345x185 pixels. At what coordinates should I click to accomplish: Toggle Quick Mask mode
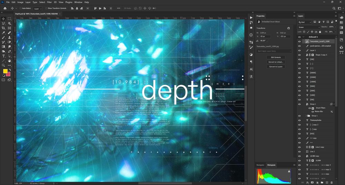tap(3, 80)
